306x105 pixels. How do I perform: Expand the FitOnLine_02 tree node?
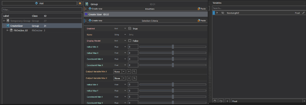(7, 30)
